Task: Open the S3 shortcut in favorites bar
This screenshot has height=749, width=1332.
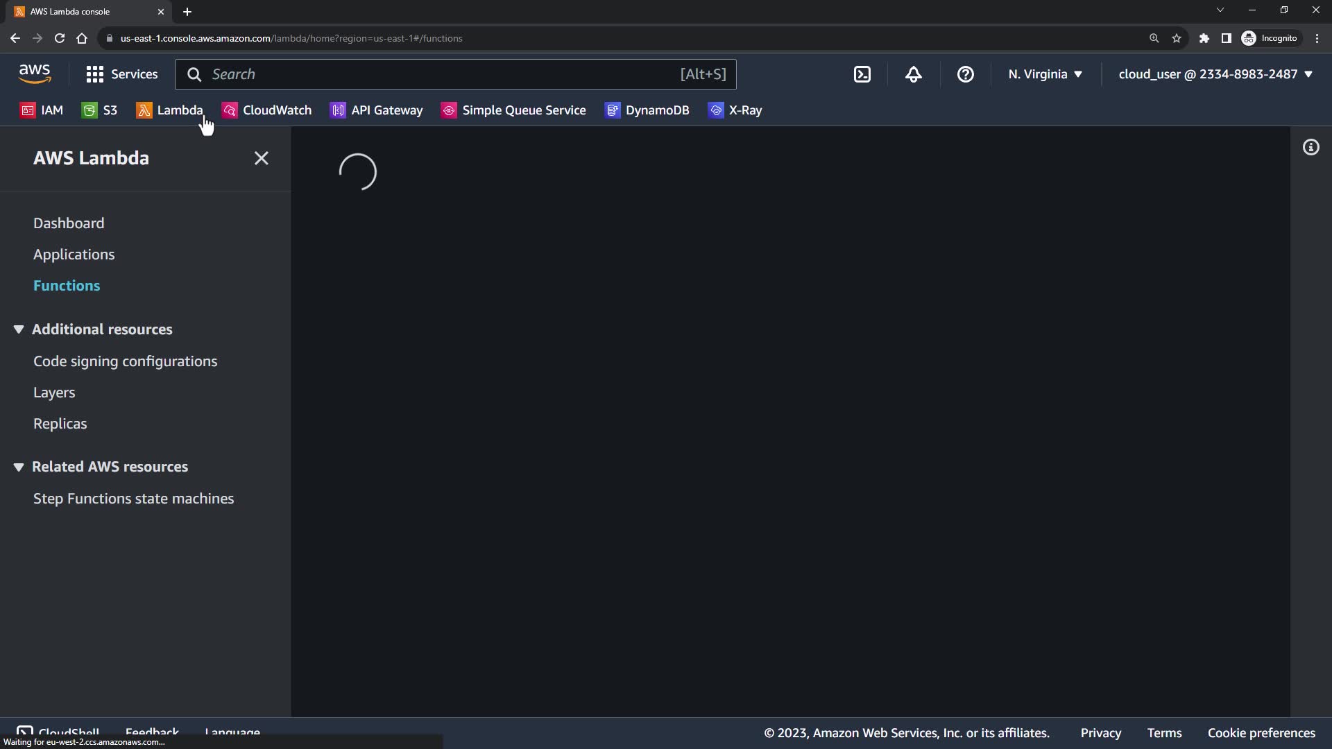Action: [100, 110]
